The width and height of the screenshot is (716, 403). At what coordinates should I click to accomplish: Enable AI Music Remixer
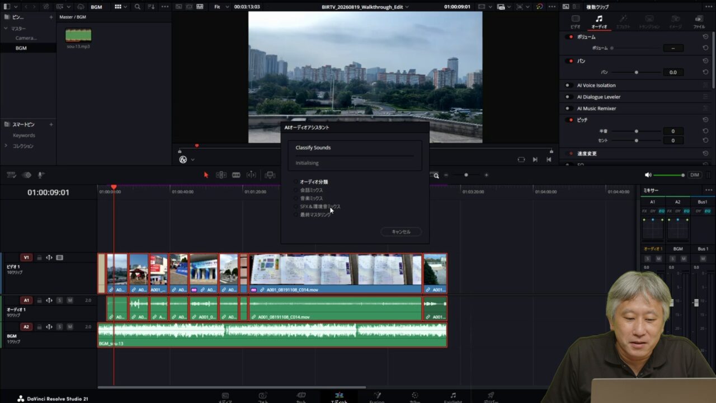click(x=568, y=109)
